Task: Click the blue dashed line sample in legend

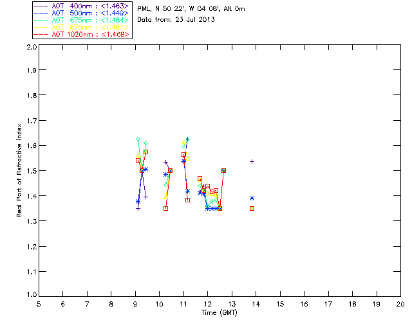Action: [x=41, y=13]
